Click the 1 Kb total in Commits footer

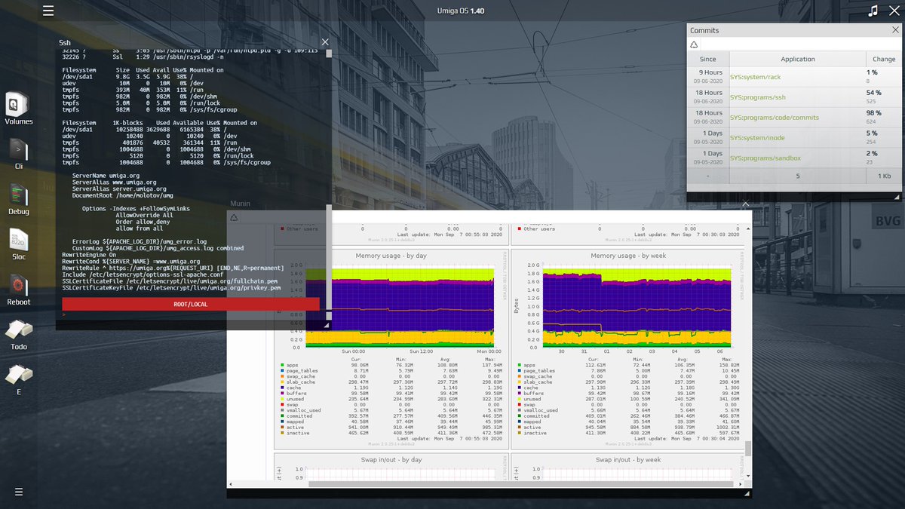[884, 176]
